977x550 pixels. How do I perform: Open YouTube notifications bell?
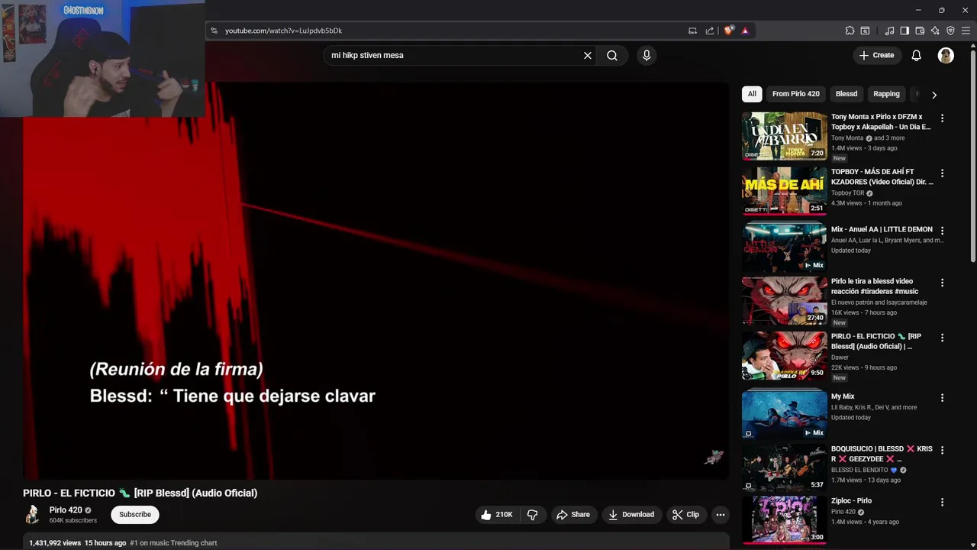(x=917, y=55)
